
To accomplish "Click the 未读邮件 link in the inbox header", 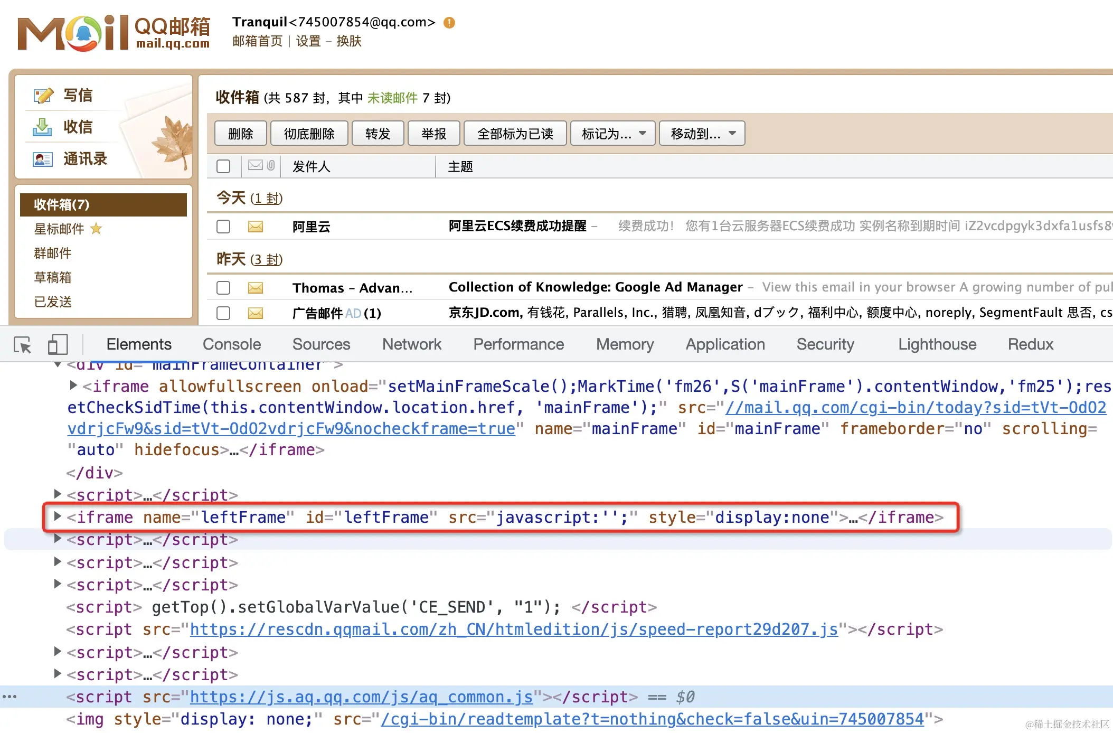I will point(392,98).
